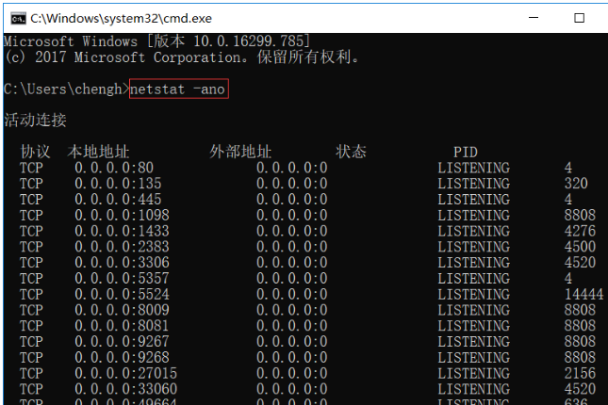The image size is (608, 405).
Task: Click the typed command netstat -ano
Action: (x=177, y=89)
